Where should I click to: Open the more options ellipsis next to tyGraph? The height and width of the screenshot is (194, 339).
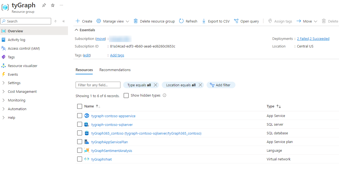point(61,5)
